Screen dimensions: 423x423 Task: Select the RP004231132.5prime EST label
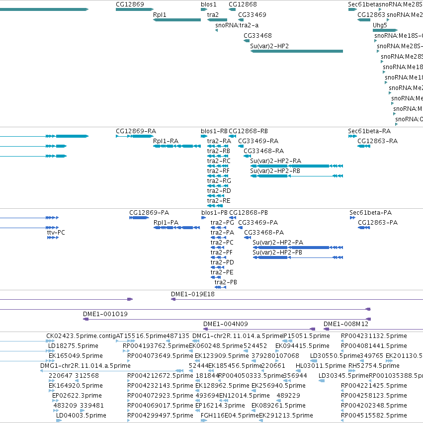(x=374, y=336)
